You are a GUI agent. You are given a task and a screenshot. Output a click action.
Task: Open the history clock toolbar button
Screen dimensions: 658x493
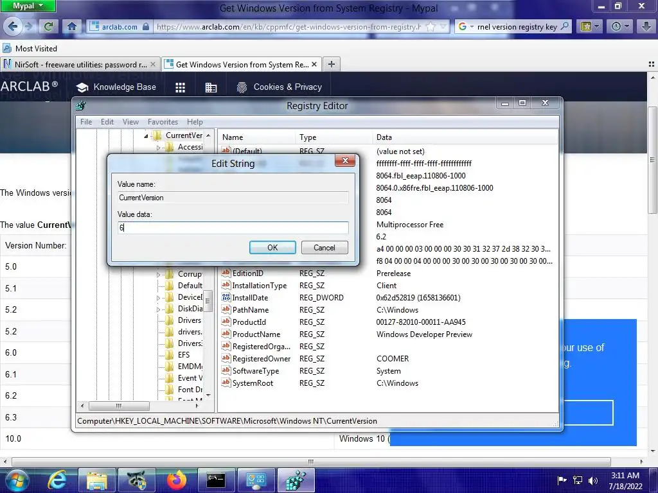pos(619,26)
